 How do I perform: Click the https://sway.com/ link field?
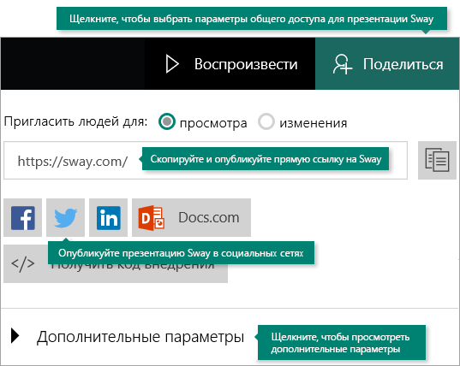(206, 161)
